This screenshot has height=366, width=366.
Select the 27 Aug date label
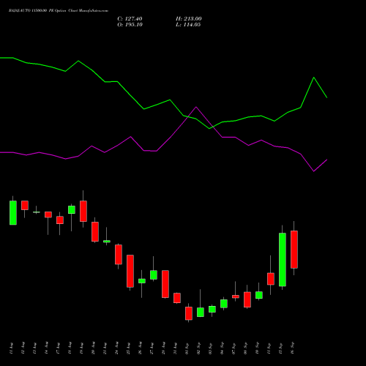(152, 348)
